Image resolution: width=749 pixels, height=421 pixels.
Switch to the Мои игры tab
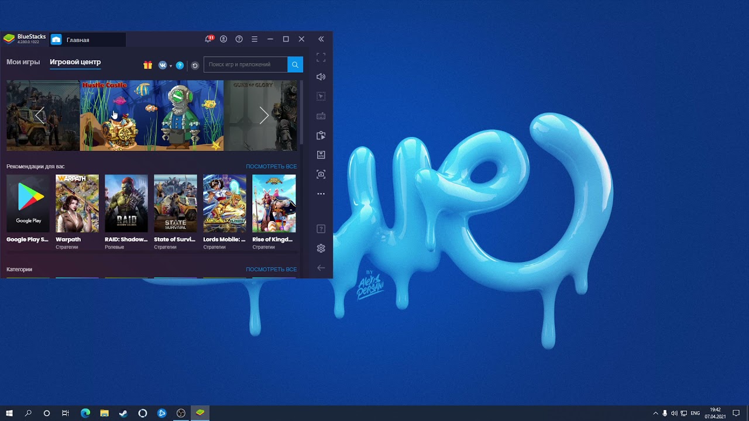coord(23,62)
